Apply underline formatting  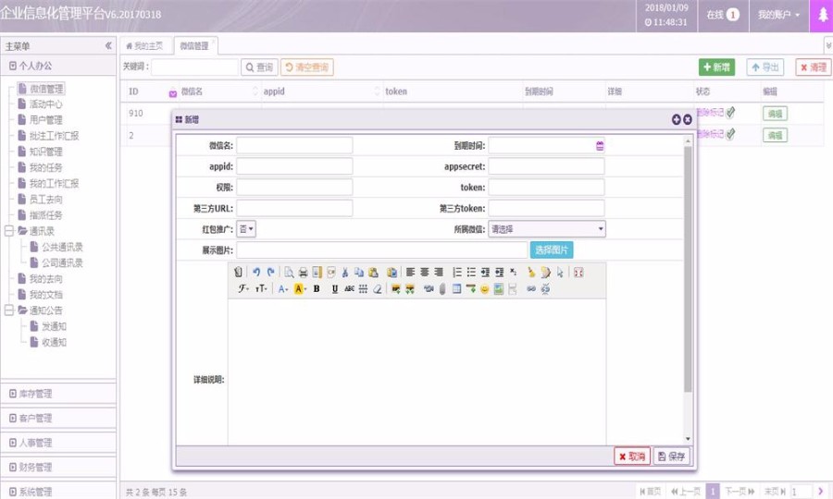[335, 289]
